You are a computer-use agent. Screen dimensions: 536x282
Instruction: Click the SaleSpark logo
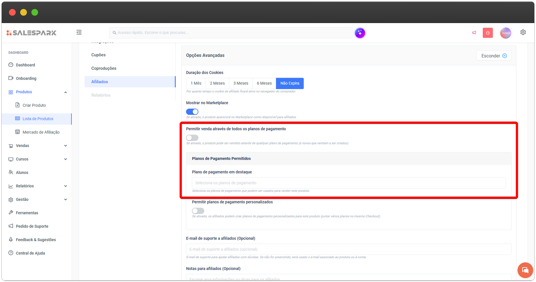tap(31, 33)
